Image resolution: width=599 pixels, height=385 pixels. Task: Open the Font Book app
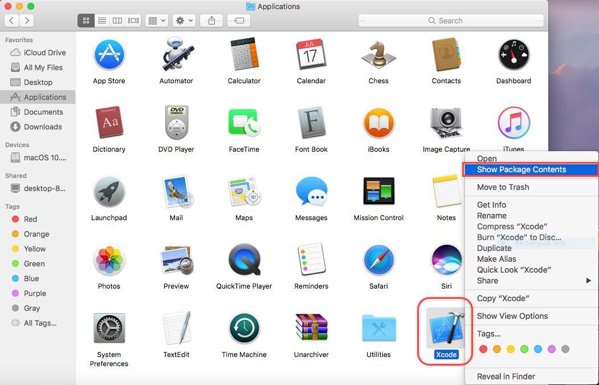click(311, 124)
